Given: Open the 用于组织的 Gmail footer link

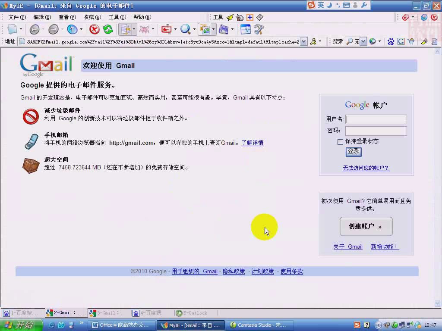Looking at the screenshot, I should coord(195,272).
